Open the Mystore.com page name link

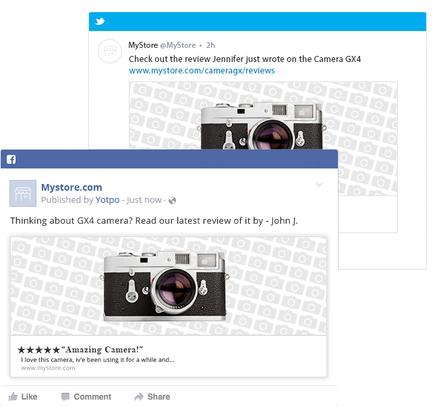71,187
